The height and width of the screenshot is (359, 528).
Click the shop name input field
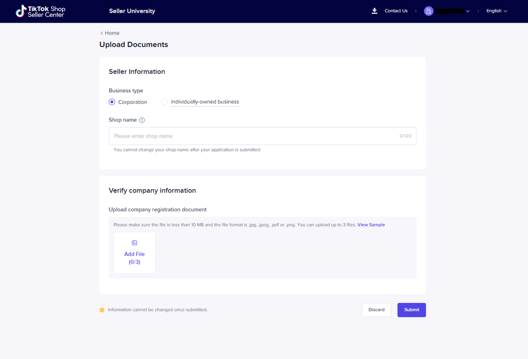pos(256,136)
